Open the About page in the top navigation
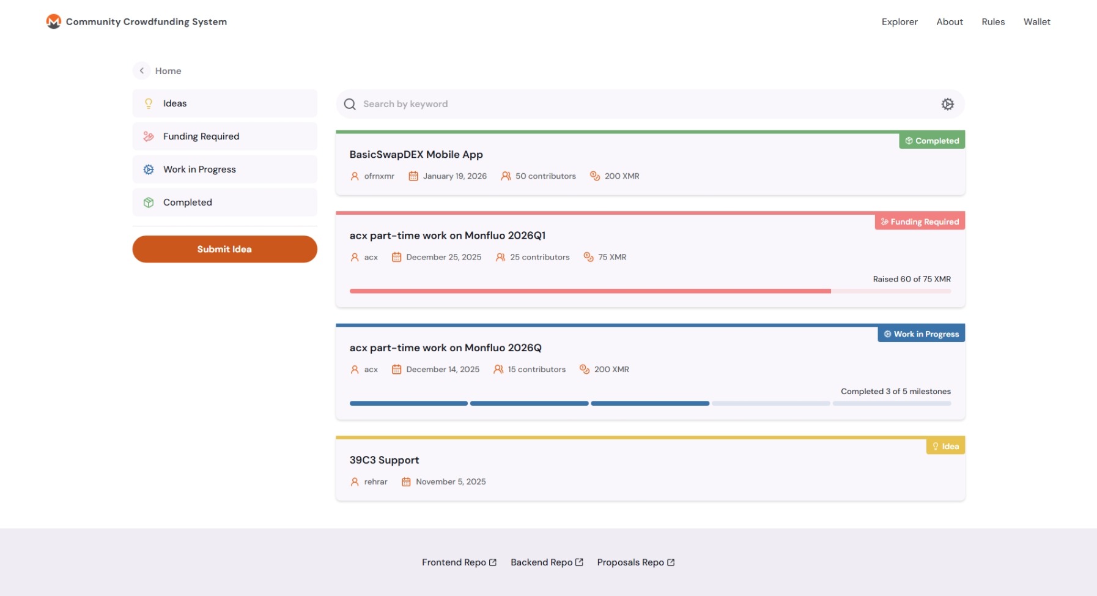The height and width of the screenshot is (596, 1097). [x=950, y=22]
